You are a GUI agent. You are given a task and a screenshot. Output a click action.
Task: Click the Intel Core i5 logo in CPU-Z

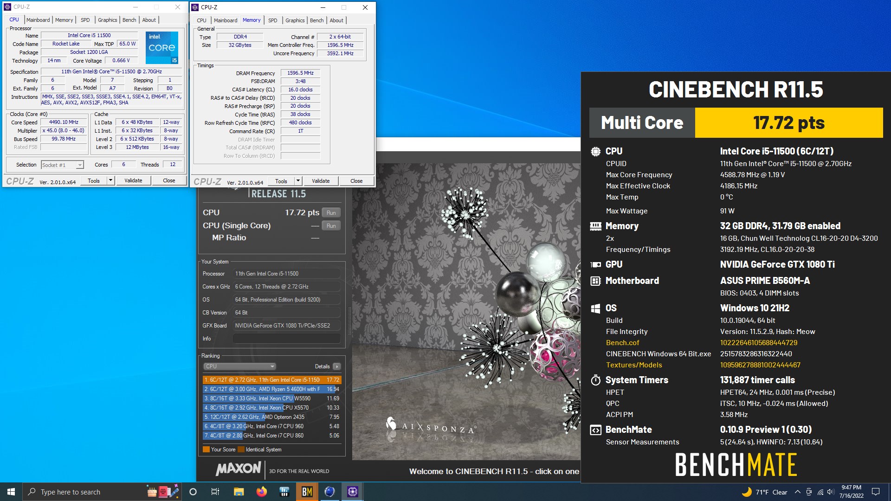click(161, 47)
